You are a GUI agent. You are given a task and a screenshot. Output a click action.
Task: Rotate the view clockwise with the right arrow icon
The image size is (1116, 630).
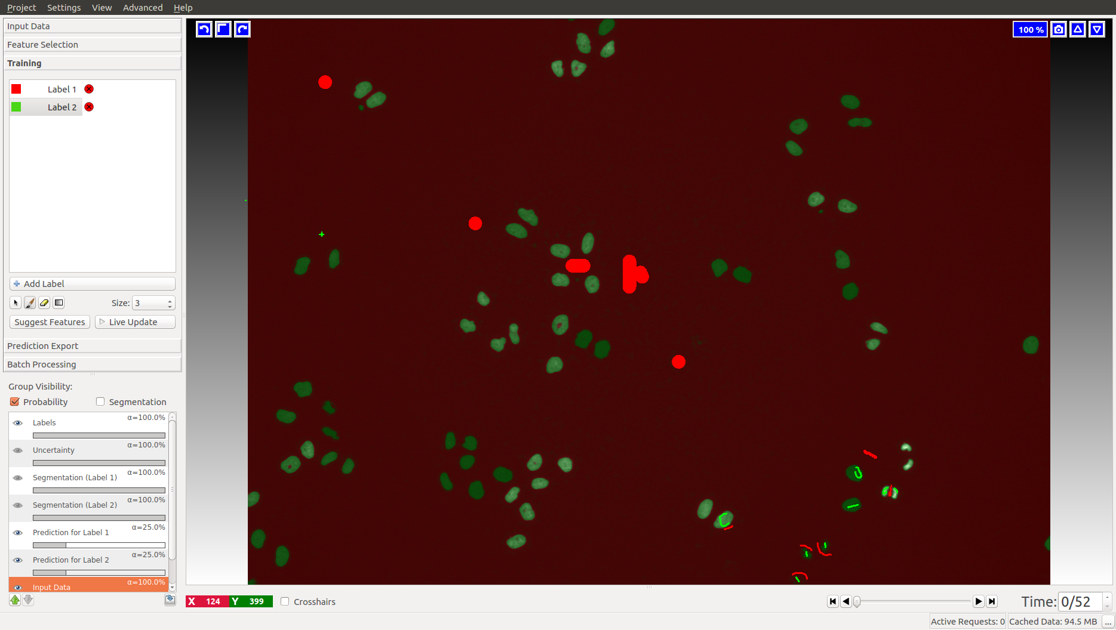[242, 29]
